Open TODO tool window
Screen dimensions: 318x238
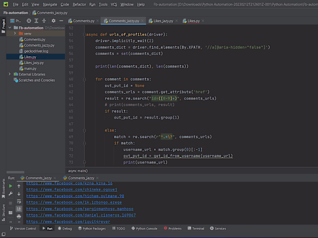[119, 228]
